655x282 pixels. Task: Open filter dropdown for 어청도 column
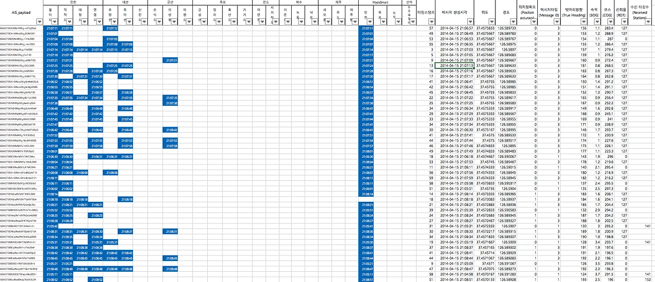(190, 22)
